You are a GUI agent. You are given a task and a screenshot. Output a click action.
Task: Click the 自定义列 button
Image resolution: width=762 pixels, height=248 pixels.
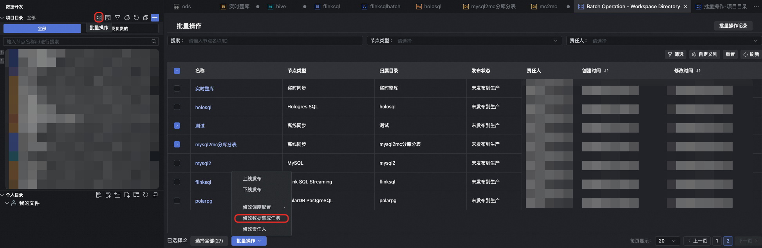coord(705,54)
